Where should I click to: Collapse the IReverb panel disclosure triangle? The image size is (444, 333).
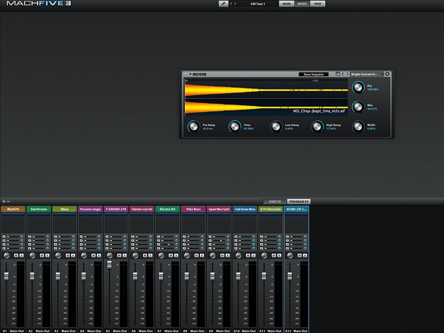coord(191,74)
